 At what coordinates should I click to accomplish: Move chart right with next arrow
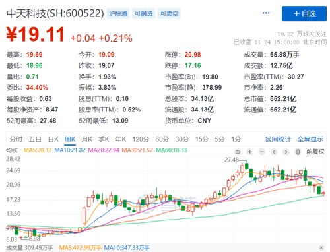286,152
